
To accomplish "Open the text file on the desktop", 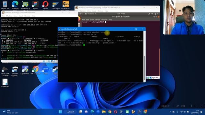I will 5,83.
